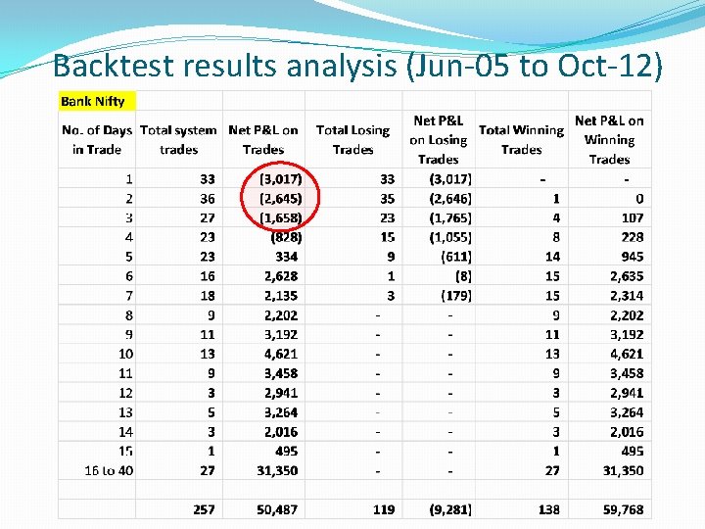Select the "31,350" cell under Net P&L on Winning Trades
Viewport: 705px width, 529px height.
(623, 470)
